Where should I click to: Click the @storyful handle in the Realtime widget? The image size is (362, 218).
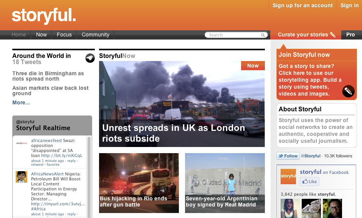click(25, 122)
